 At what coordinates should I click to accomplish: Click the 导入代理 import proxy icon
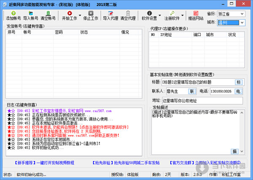110,13
